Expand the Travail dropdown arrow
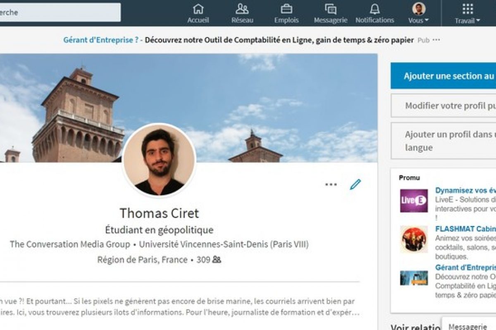 click(x=478, y=21)
